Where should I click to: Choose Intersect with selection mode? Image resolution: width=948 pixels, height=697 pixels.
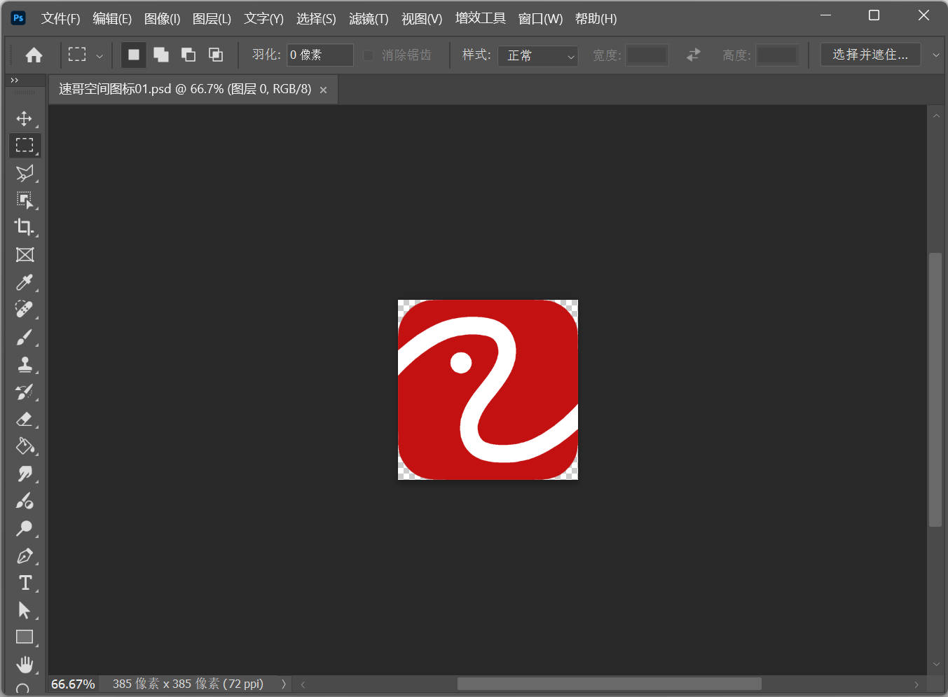coord(216,55)
